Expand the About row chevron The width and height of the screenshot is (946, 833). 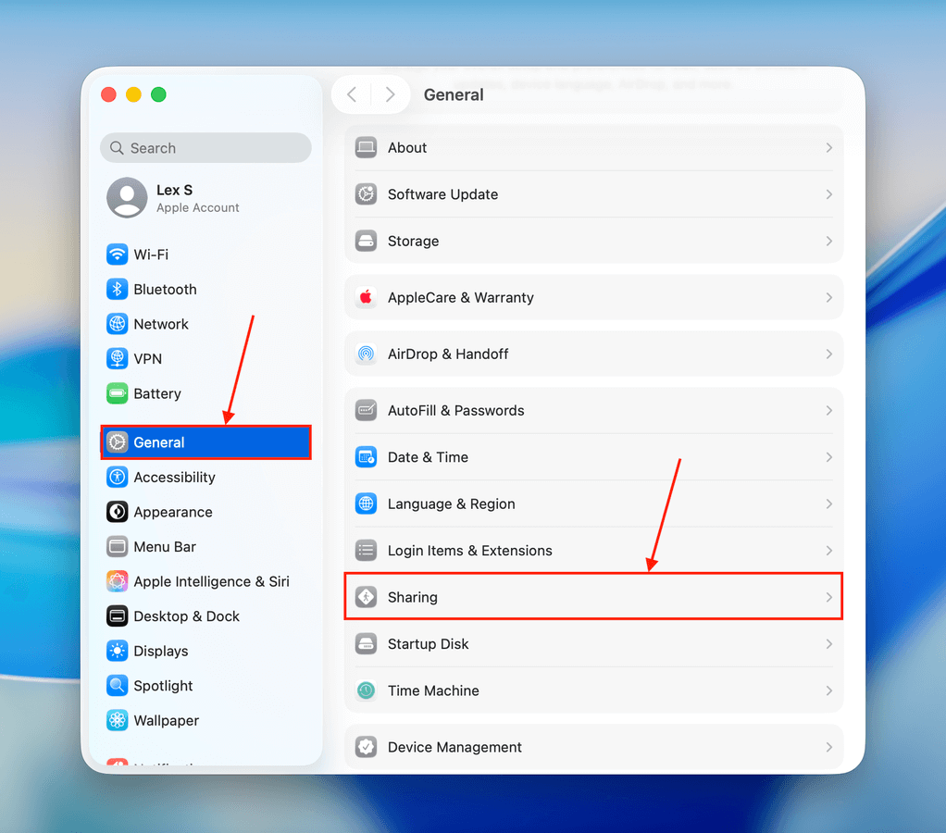[828, 148]
